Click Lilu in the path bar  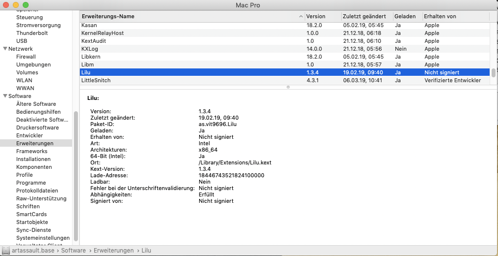[146, 251]
